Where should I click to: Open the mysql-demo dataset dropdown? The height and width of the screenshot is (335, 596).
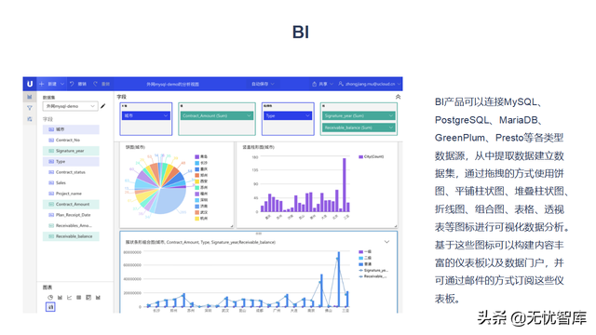[71, 106]
